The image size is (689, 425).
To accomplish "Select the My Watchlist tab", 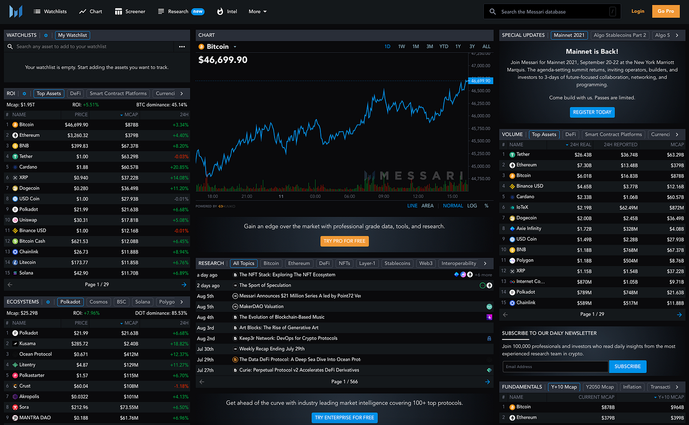I will (72, 35).
